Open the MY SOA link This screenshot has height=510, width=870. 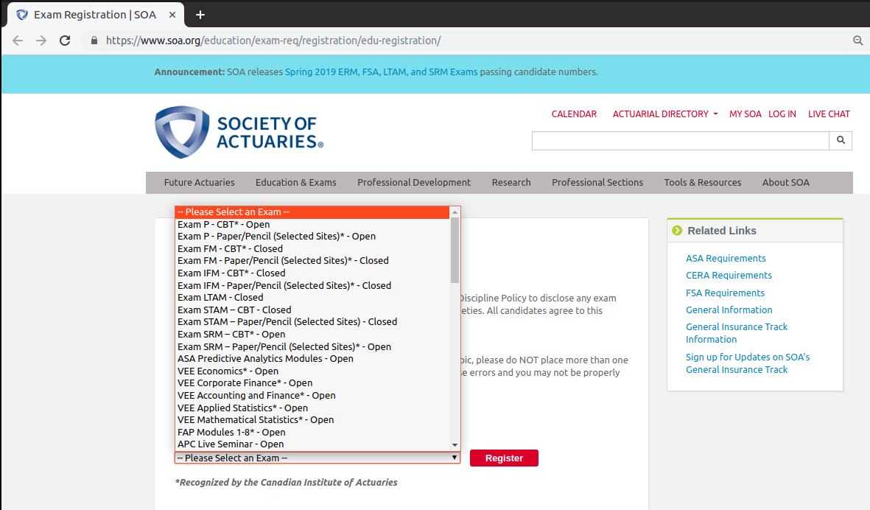tap(746, 113)
